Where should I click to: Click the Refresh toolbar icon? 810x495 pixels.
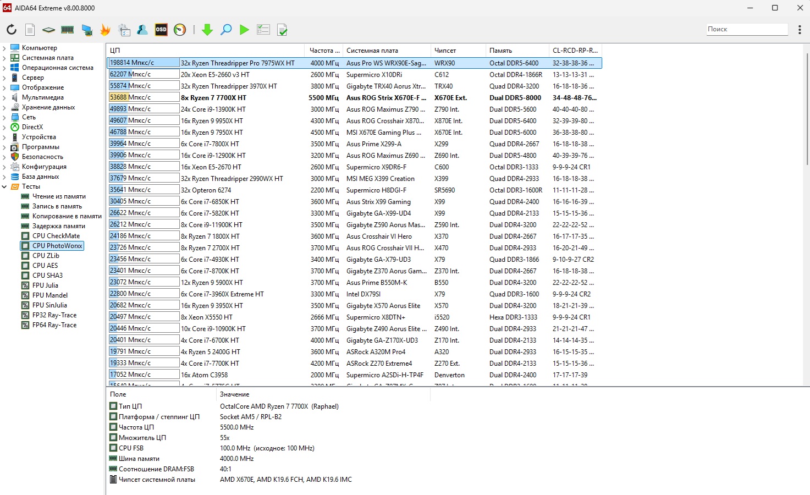[x=12, y=30]
